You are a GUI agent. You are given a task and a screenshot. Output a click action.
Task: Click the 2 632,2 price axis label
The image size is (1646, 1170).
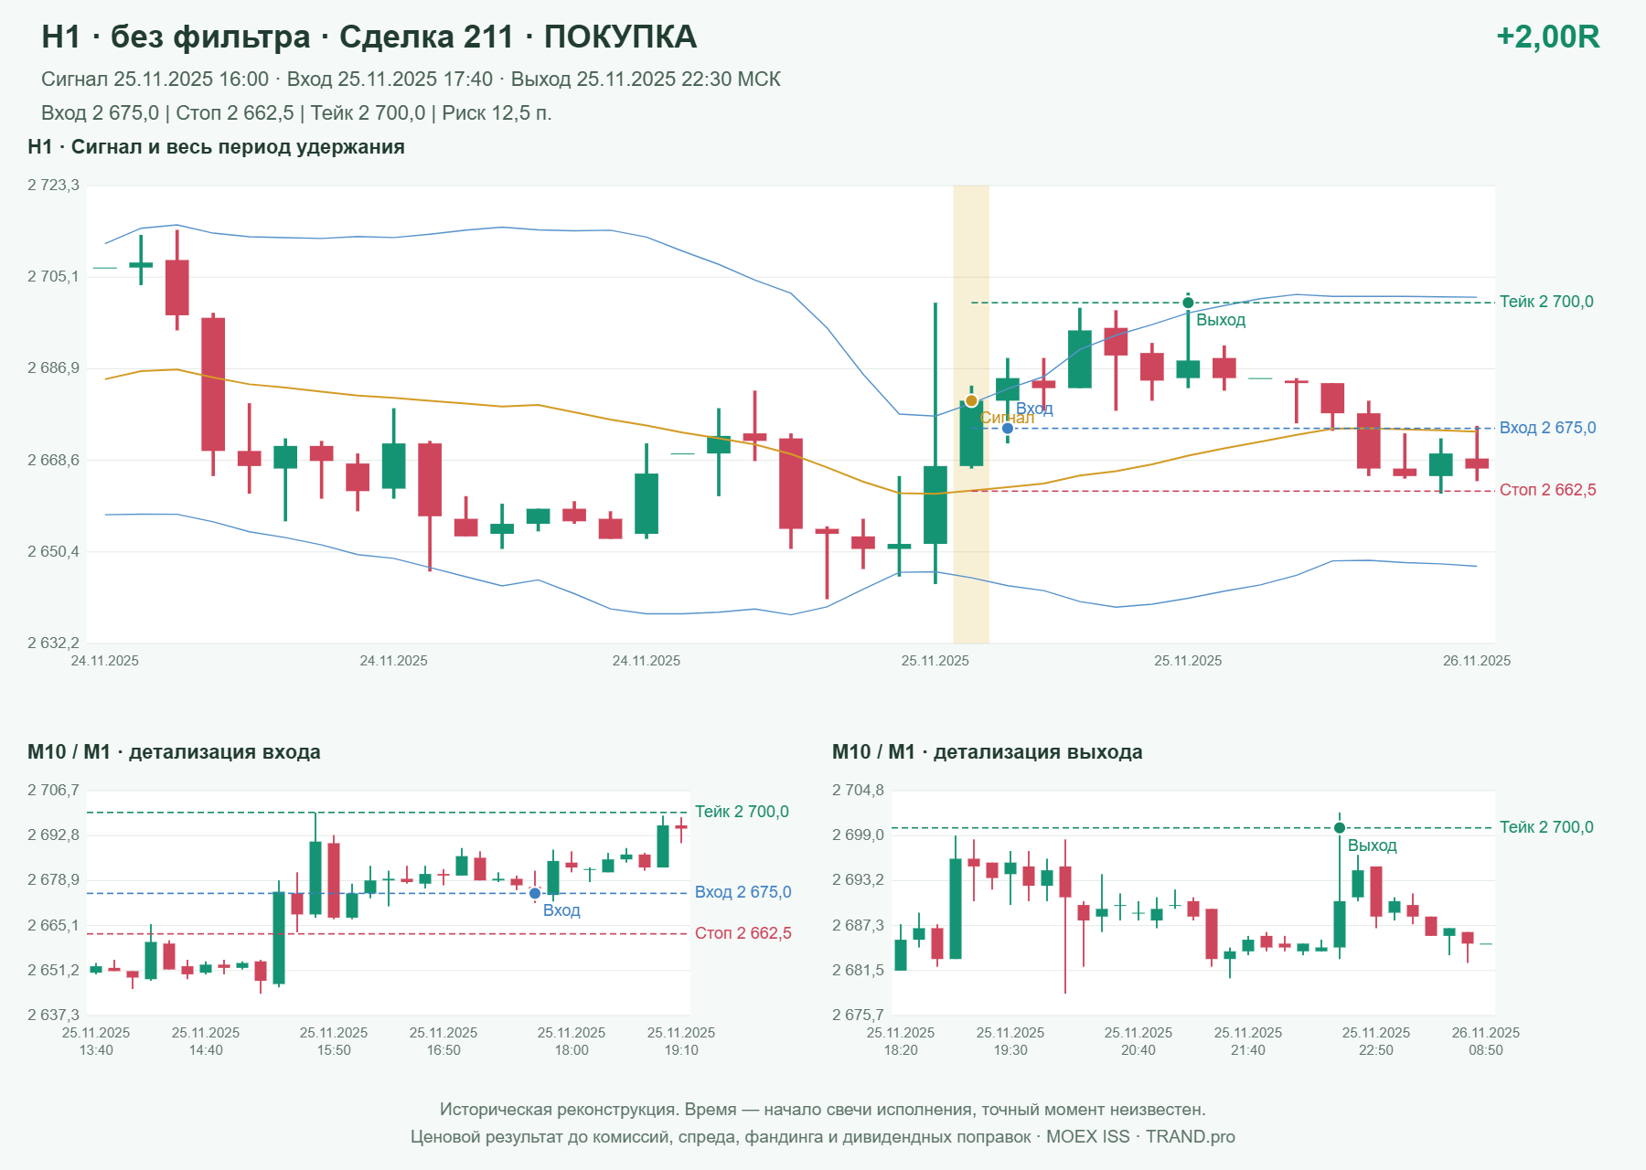(x=53, y=643)
